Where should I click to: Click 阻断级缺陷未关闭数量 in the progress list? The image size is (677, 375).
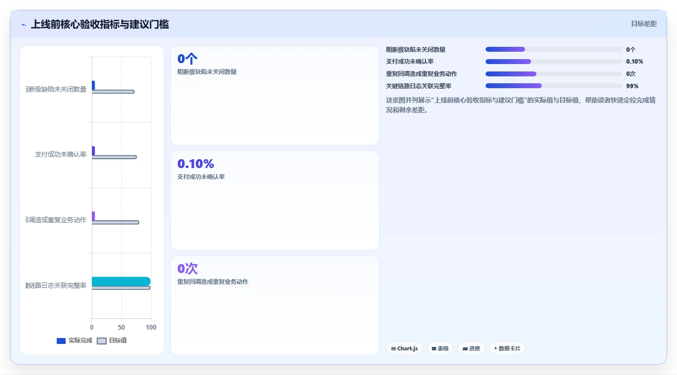click(x=415, y=49)
